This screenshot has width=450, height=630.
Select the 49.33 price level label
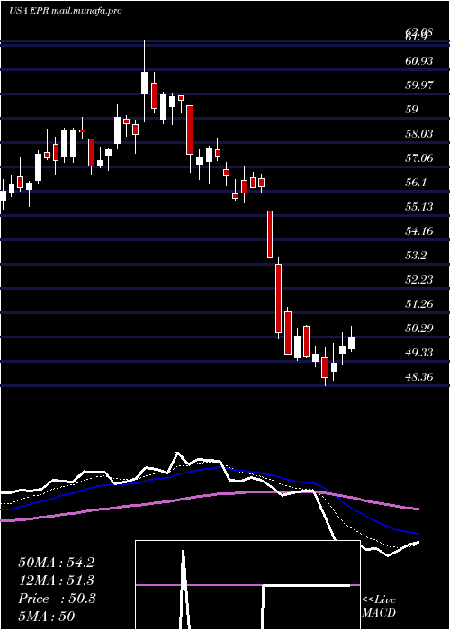click(x=419, y=353)
